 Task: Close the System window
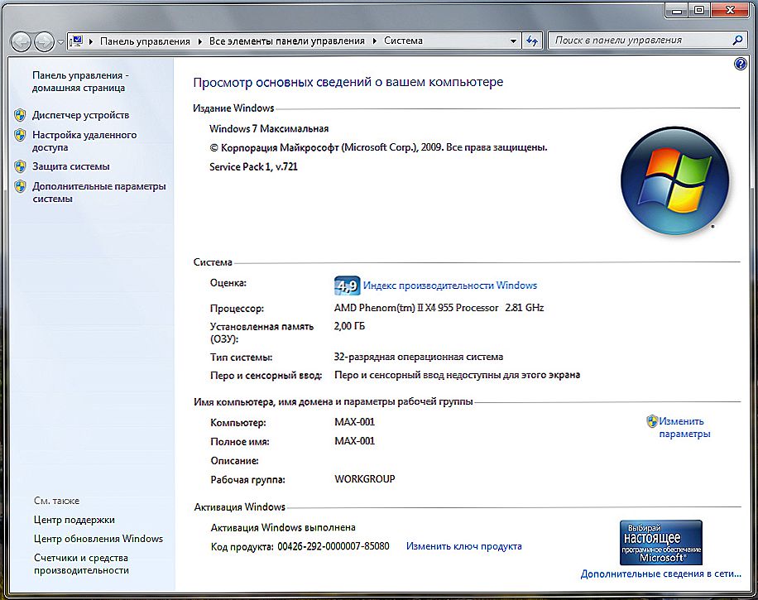(x=731, y=10)
